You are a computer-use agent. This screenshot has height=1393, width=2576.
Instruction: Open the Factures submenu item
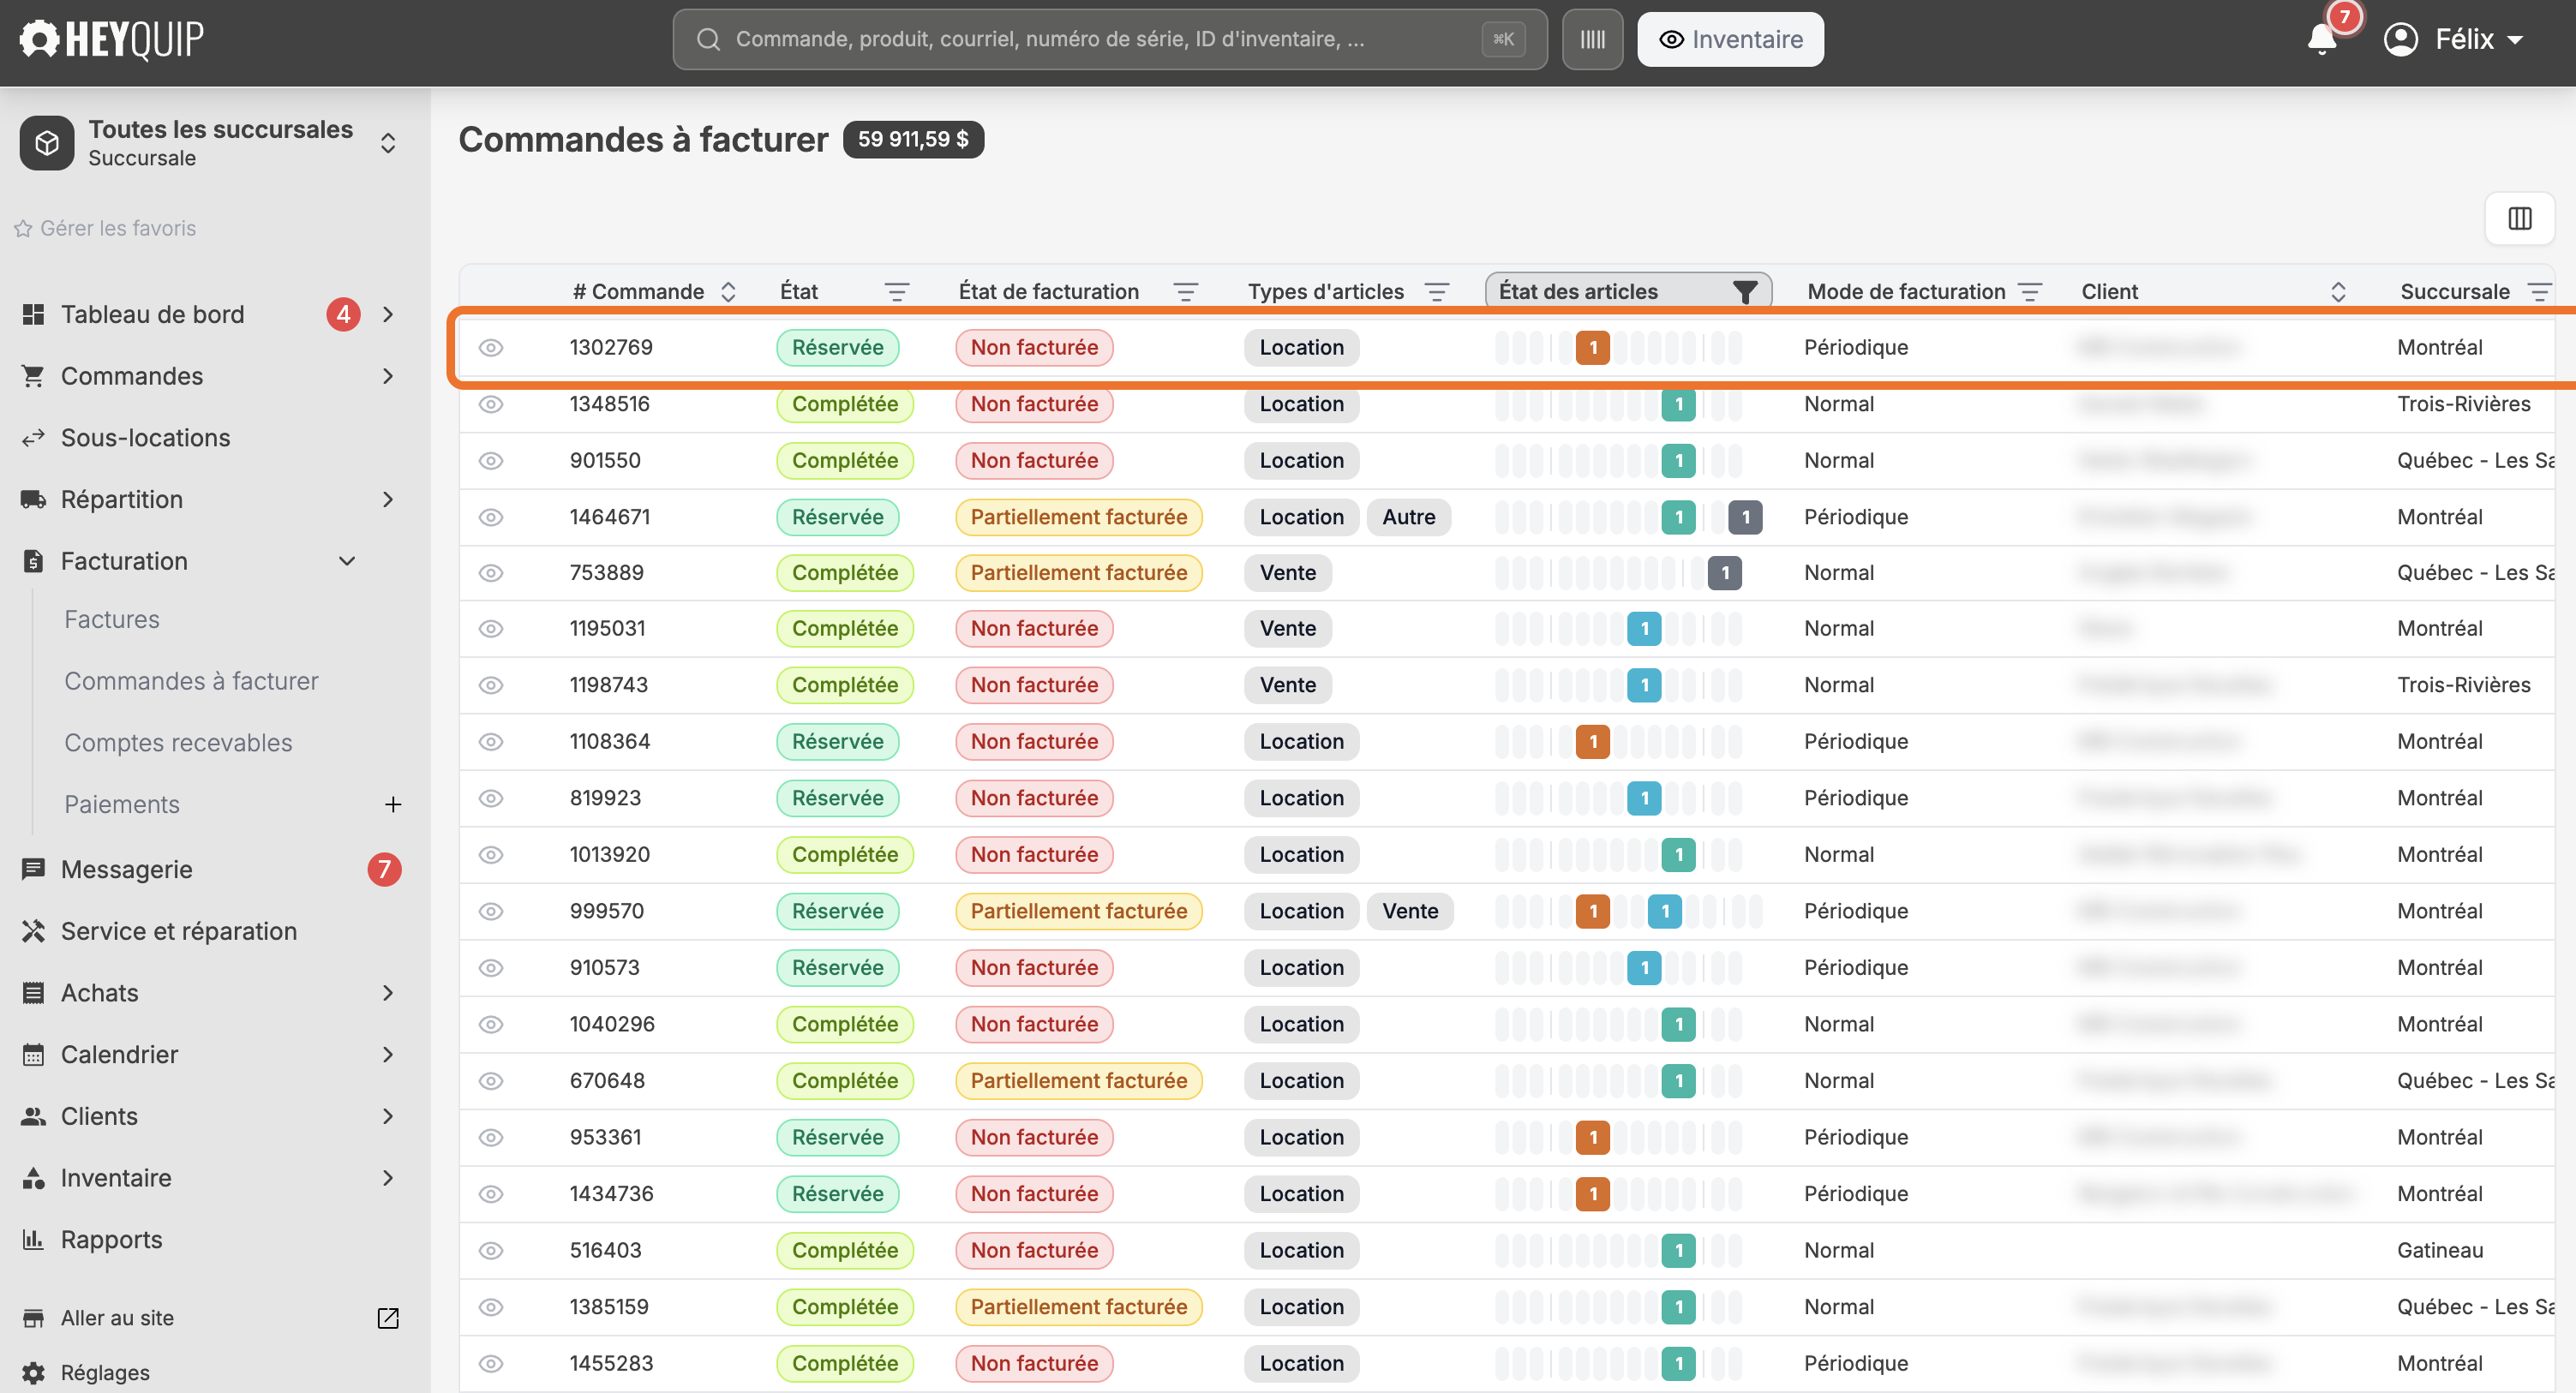coord(112,619)
